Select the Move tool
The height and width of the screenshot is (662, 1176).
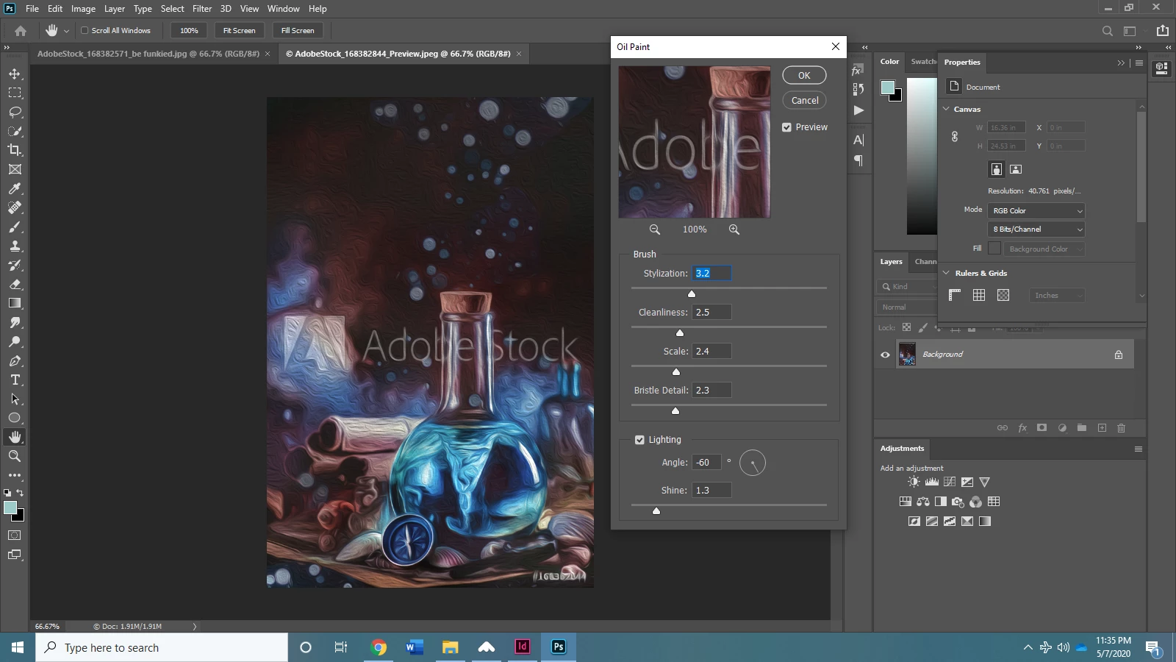click(15, 74)
